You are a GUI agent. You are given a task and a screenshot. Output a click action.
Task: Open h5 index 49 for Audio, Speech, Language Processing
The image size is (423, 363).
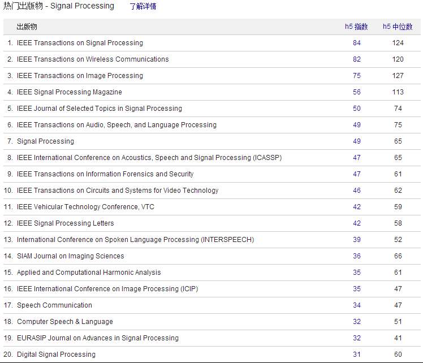(x=357, y=125)
